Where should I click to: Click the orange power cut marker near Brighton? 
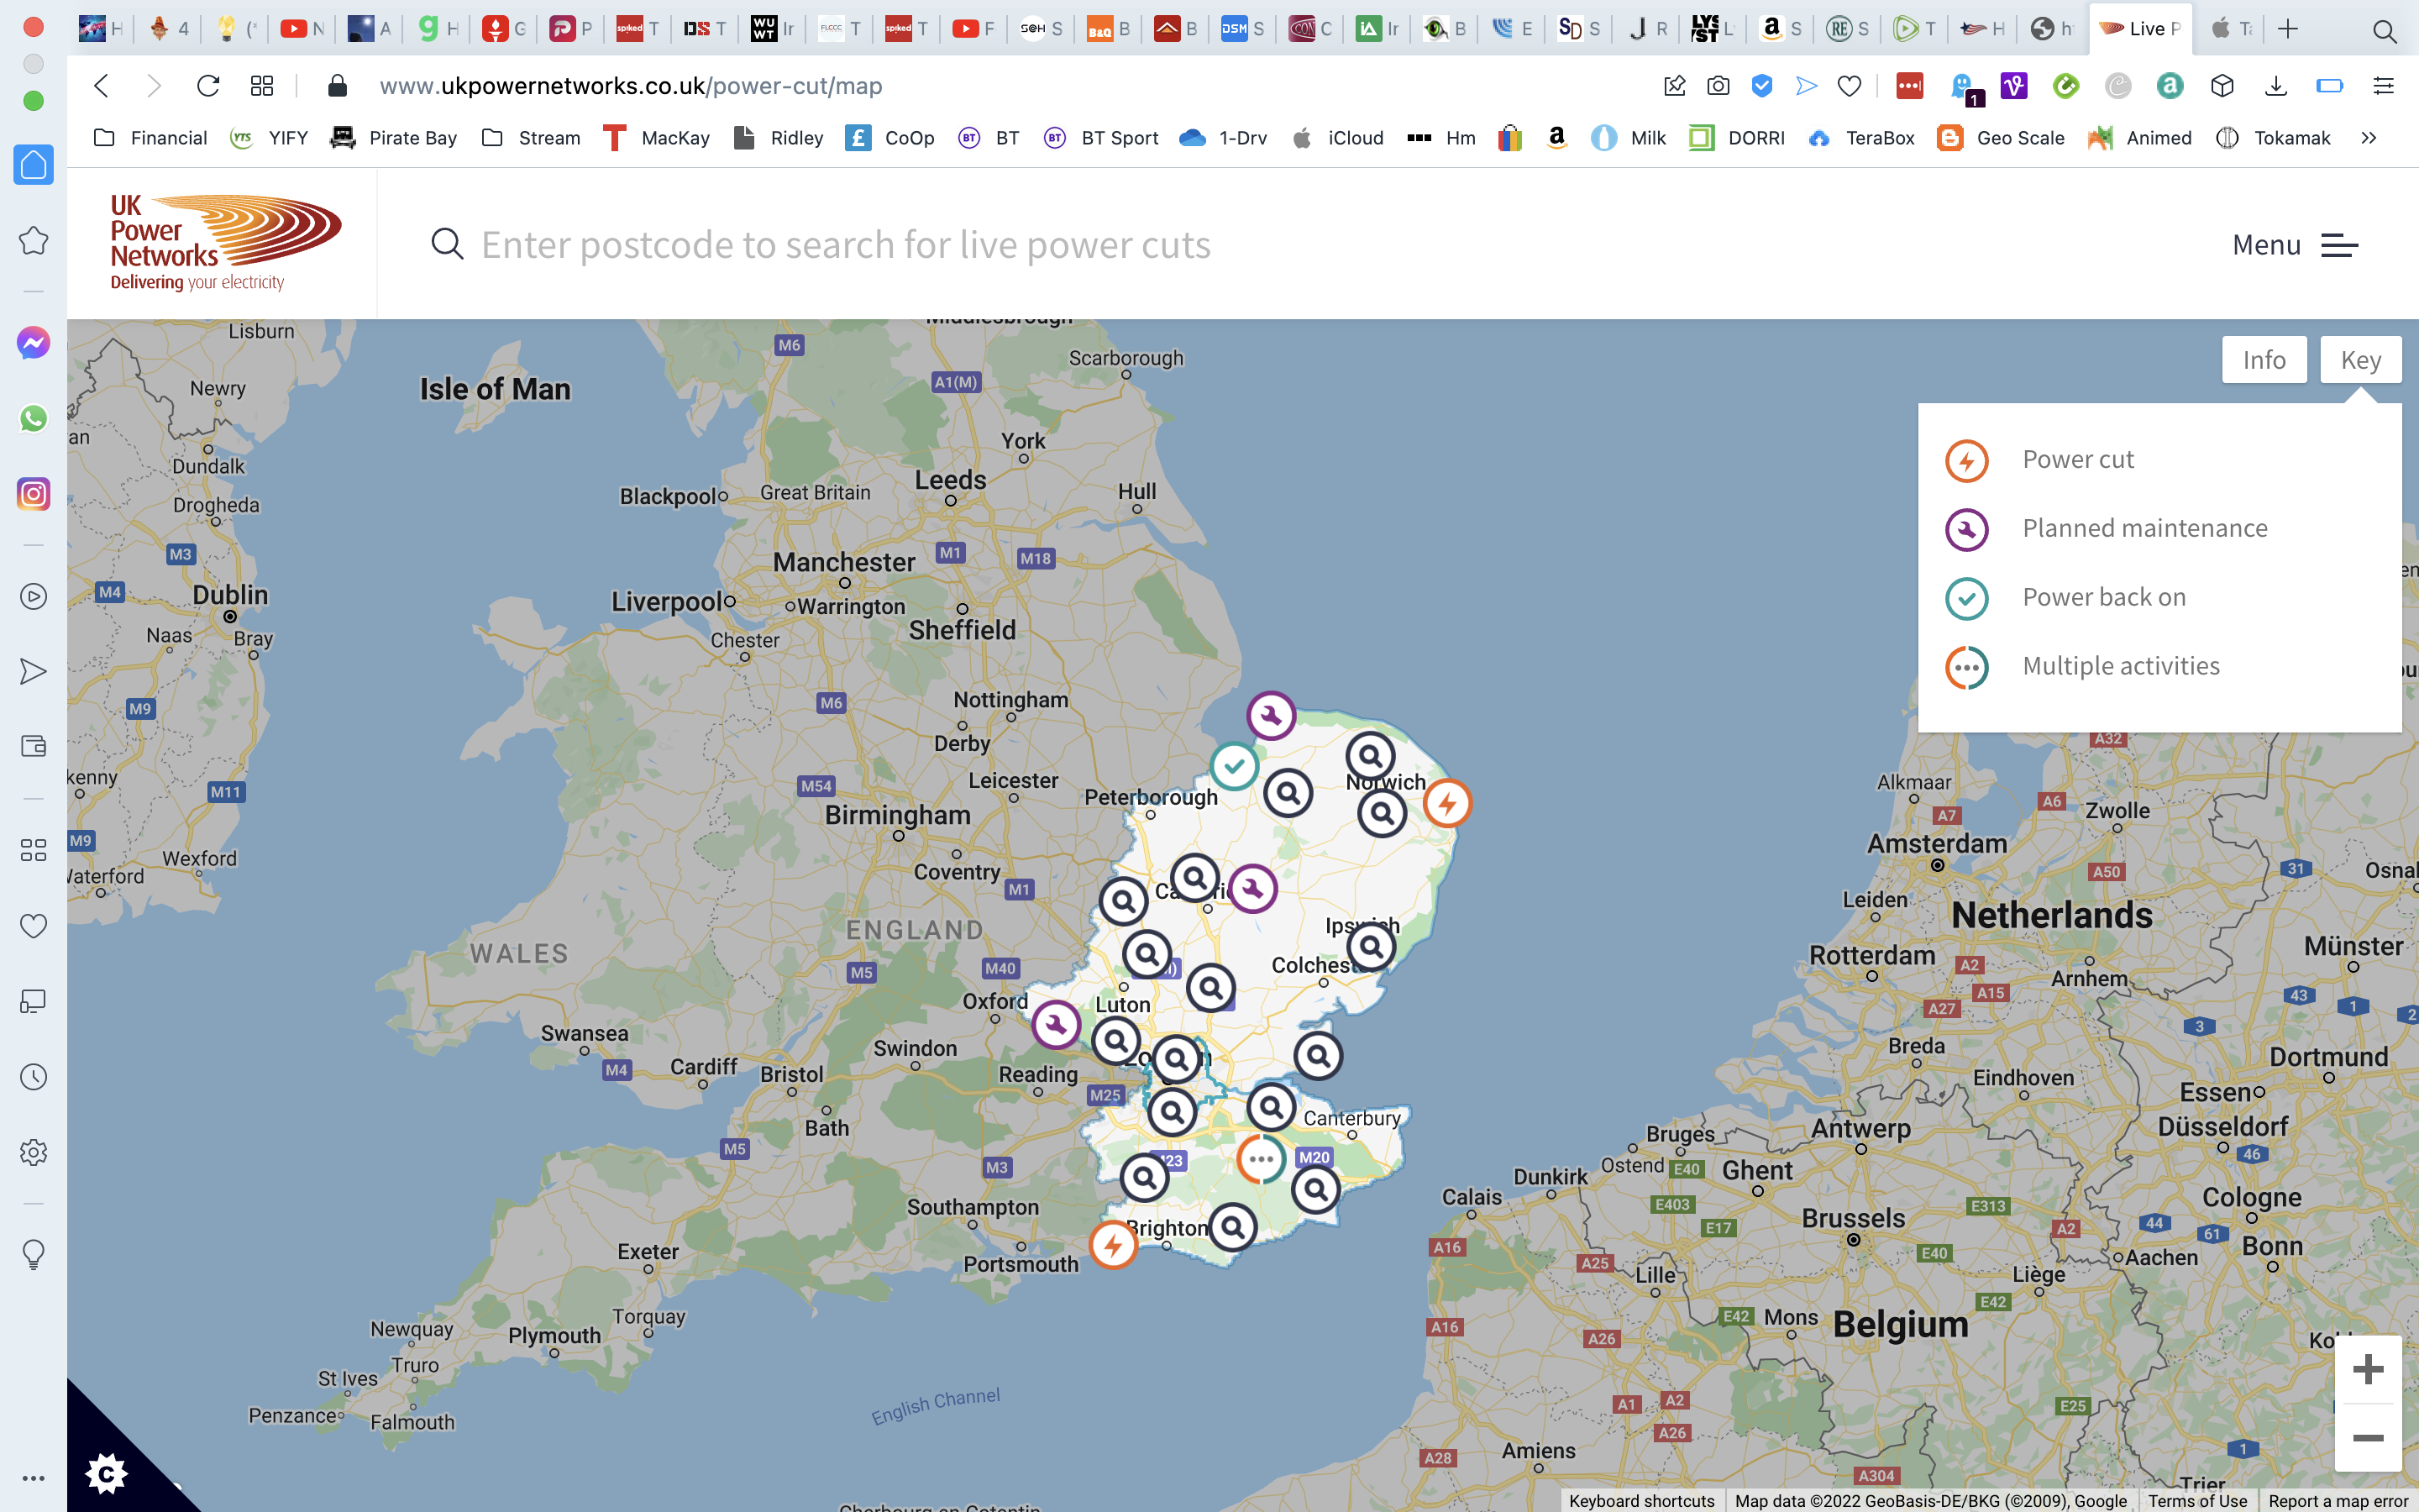pyautogui.click(x=1113, y=1245)
